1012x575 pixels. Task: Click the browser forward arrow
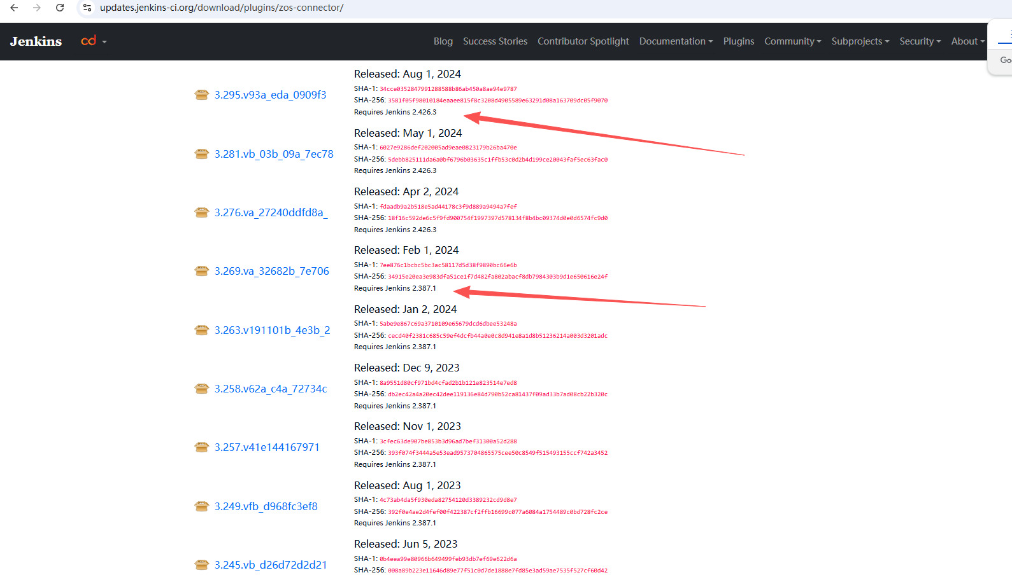pos(37,8)
